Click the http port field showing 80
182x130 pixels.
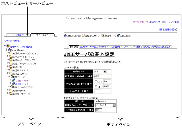tap(107, 81)
